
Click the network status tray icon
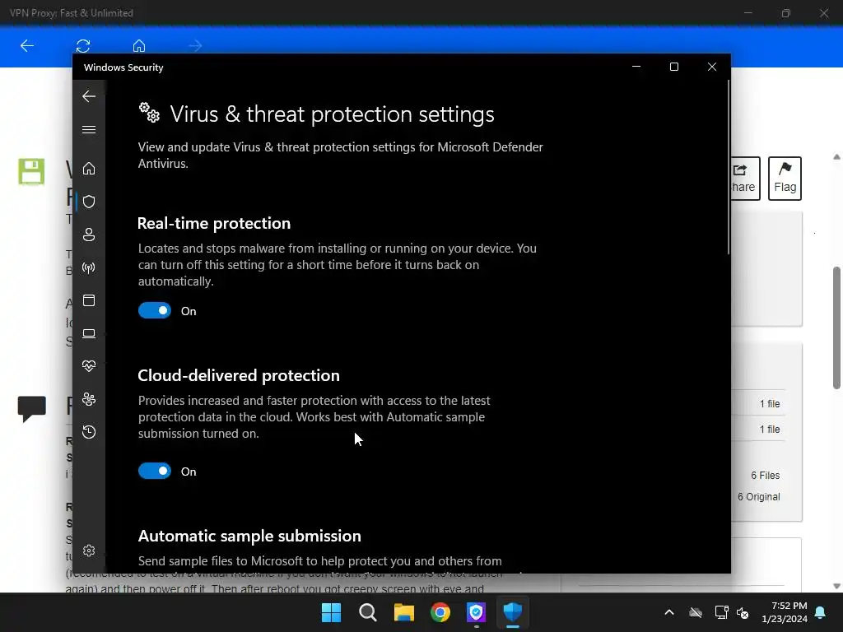[x=721, y=612]
